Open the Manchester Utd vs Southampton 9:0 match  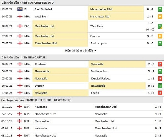[x=82, y=43]
